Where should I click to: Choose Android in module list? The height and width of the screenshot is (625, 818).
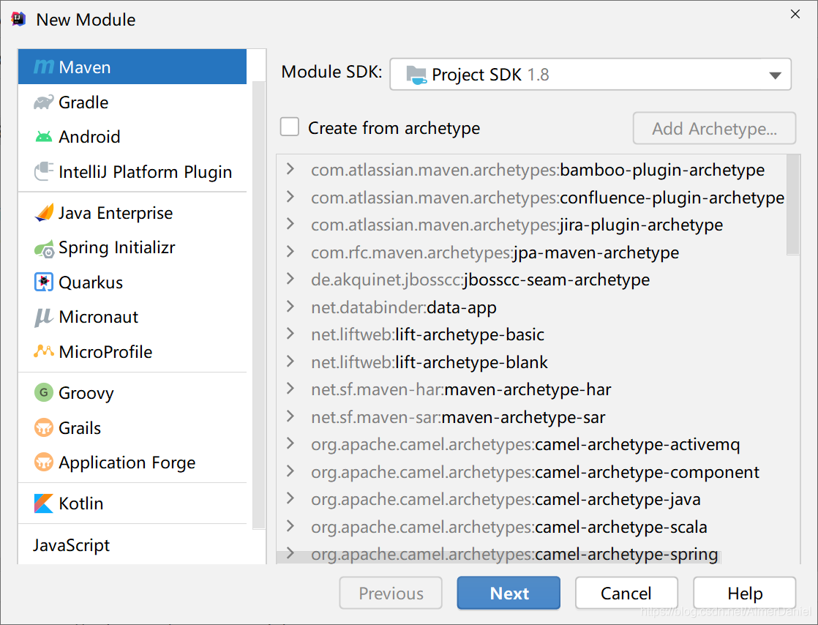coord(132,137)
